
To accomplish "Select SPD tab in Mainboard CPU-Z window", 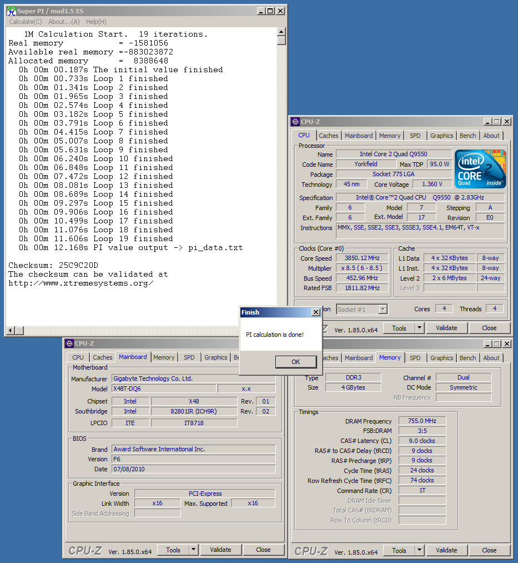I will (189, 357).
